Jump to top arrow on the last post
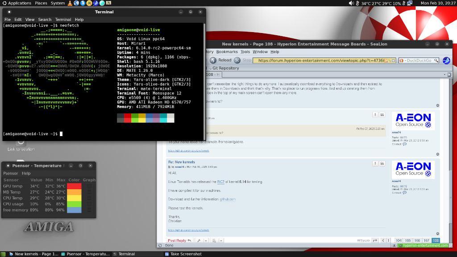This screenshot has width=457, height=257. 437,234
